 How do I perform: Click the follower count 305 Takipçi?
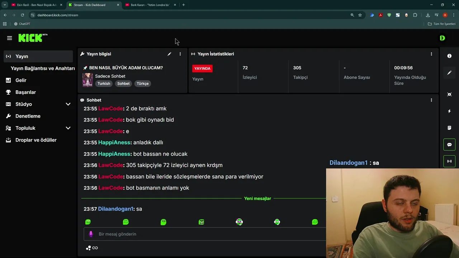point(300,72)
